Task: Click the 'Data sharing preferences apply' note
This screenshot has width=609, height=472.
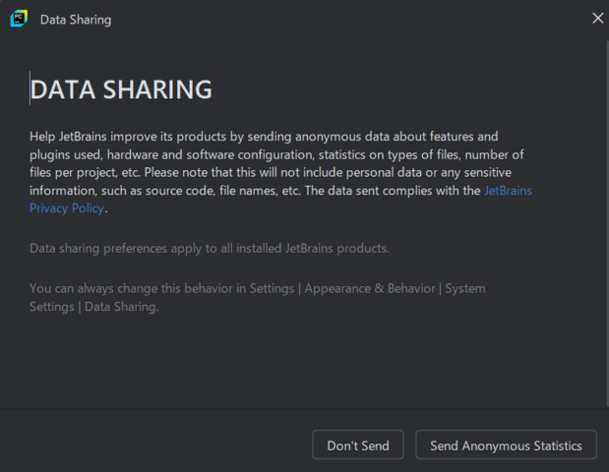Action: click(x=210, y=249)
